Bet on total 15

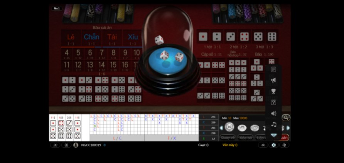113,66
